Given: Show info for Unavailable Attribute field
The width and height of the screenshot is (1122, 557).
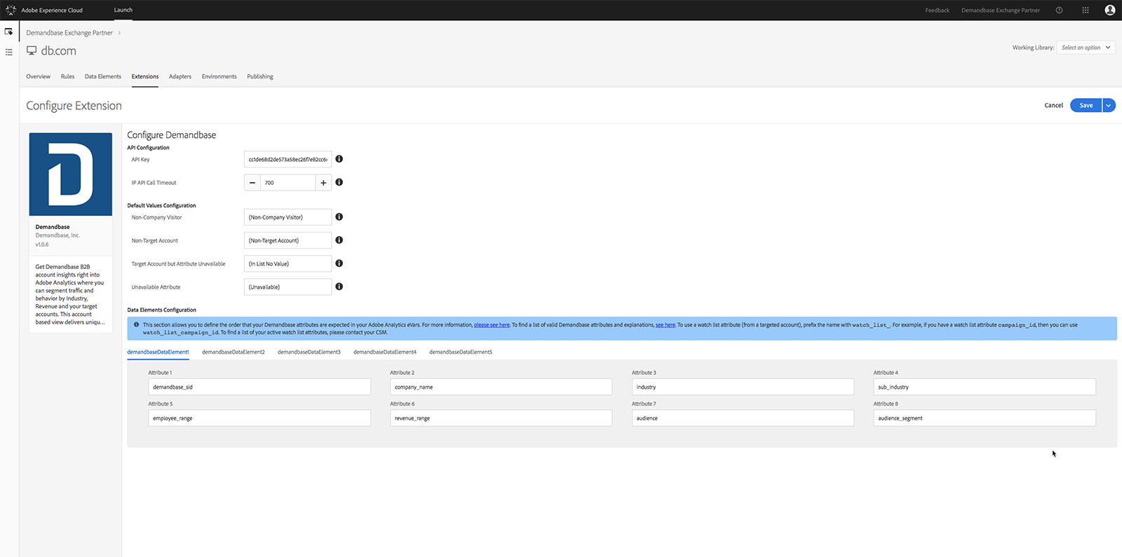Looking at the screenshot, I should (x=339, y=287).
